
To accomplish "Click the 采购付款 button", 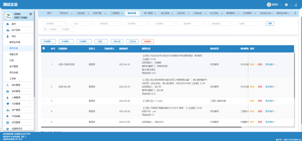I will click(x=117, y=41).
